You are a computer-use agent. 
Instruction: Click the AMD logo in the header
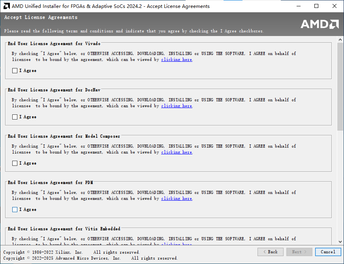tap(320, 24)
